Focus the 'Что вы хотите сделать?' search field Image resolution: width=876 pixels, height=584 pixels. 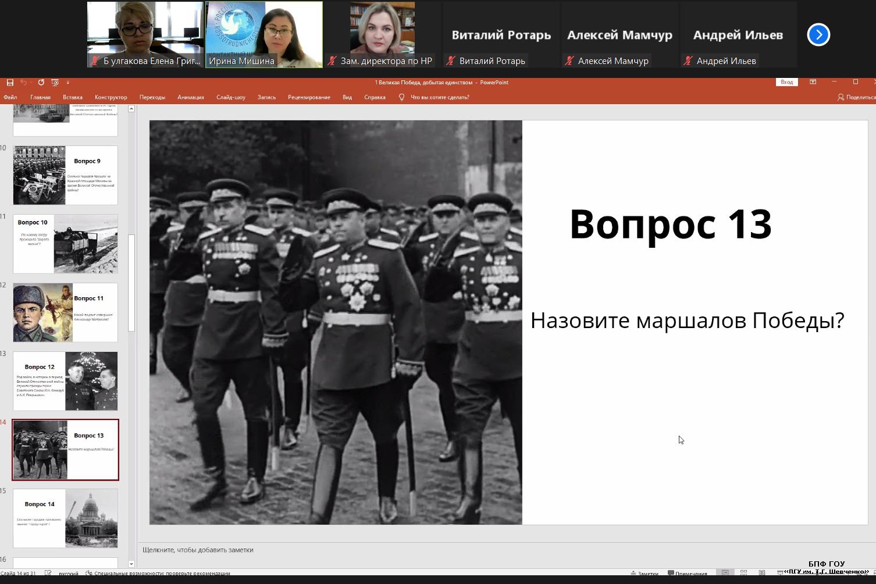click(x=440, y=97)
